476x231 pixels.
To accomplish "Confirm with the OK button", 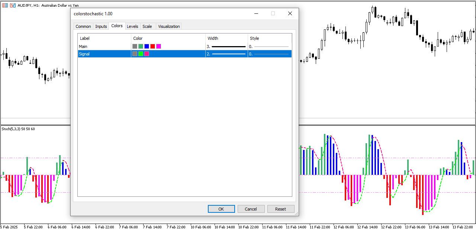I will pos(221,209).
